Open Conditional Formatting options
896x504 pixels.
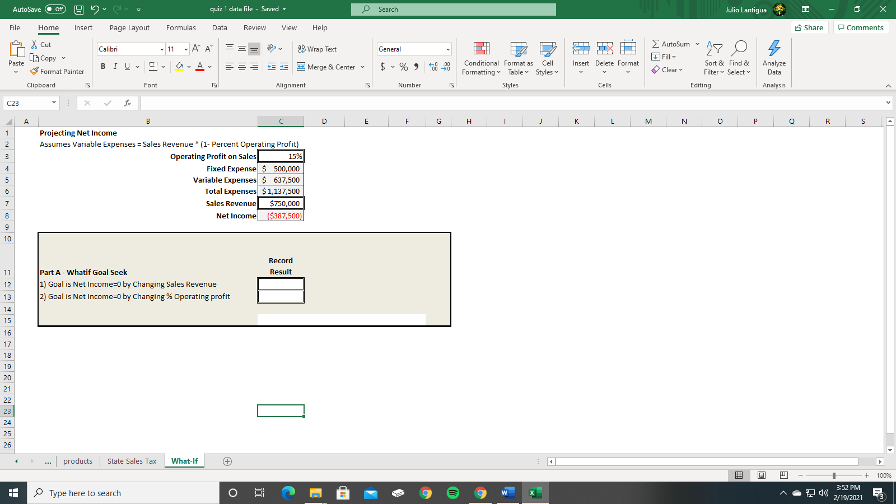[480, 59]
